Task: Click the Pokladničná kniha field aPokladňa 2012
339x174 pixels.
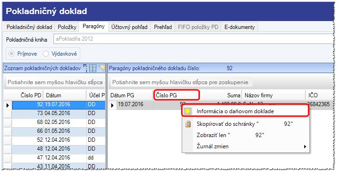Action: (193, 39)
